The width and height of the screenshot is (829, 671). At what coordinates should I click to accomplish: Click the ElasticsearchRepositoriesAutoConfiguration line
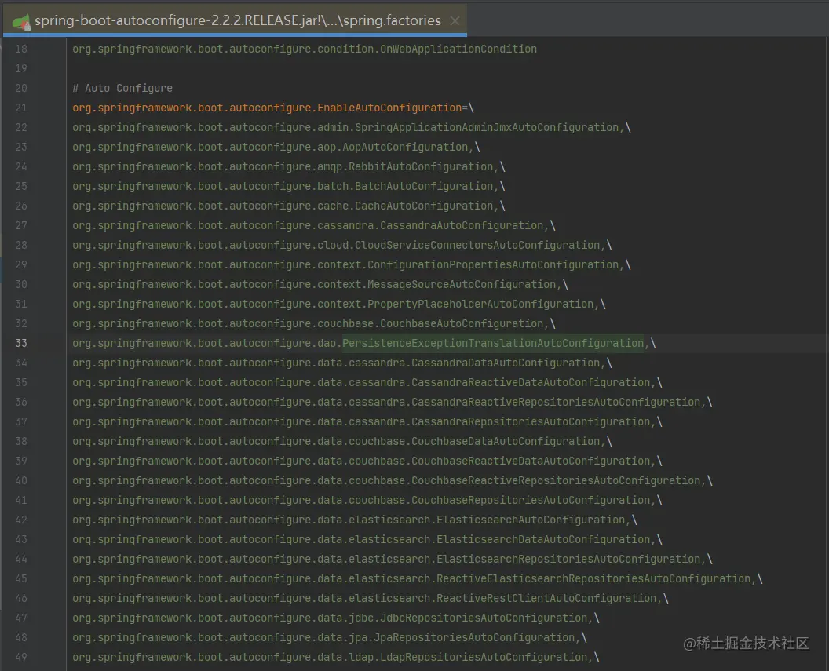click(x=393, y=559)
